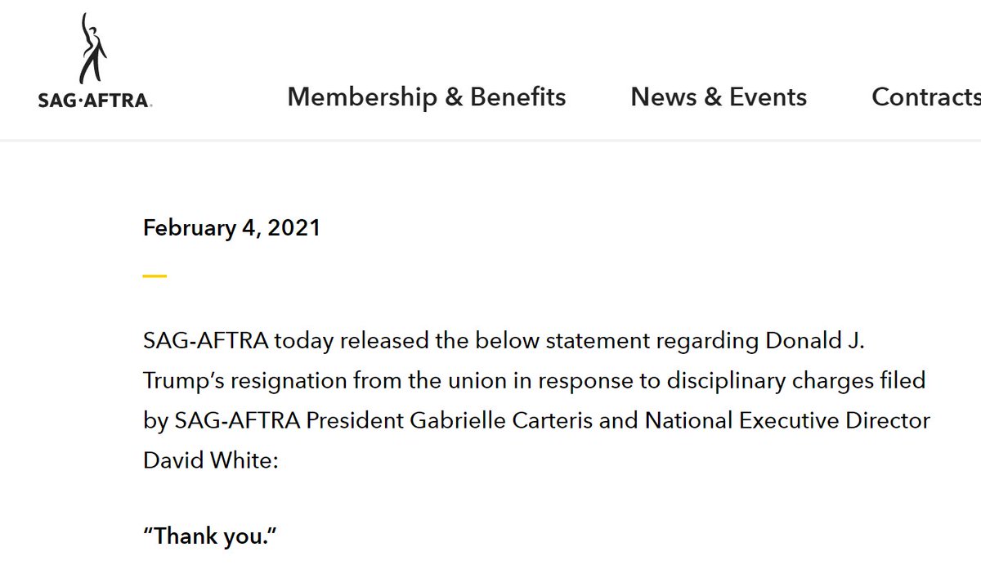
Task: Click the words "SAG-AFTRA President" in the statement
Action: pyautogui.click(x=289, y=421)
